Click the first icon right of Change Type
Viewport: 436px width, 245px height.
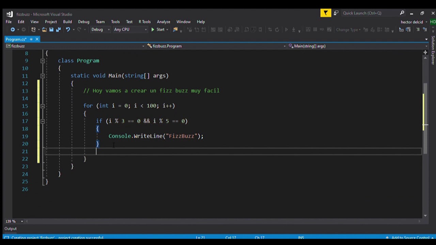tap(365, 30)
